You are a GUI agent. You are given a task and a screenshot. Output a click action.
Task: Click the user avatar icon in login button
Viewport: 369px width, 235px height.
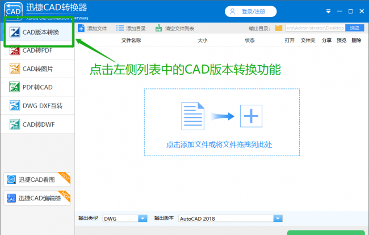tap(232, 11)
